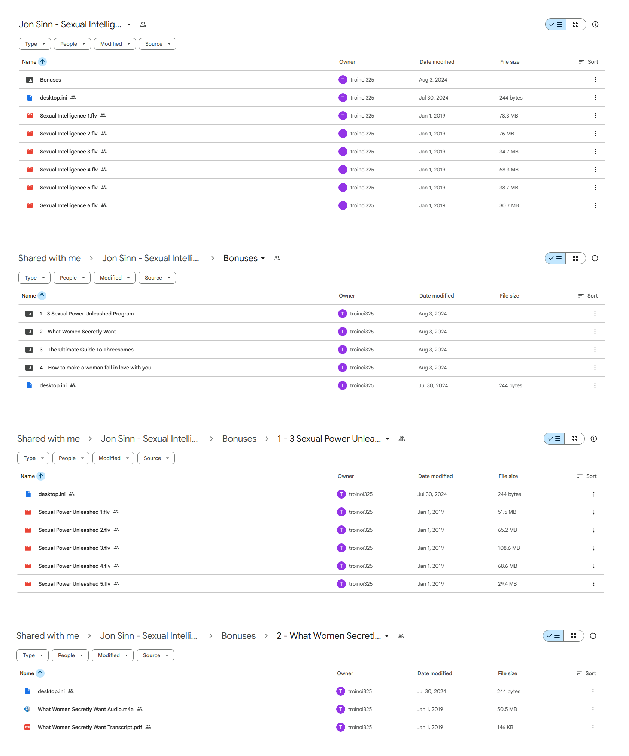Switch to list layout in top panel
This screenshot has width=629, height=756.
point(556,24)
